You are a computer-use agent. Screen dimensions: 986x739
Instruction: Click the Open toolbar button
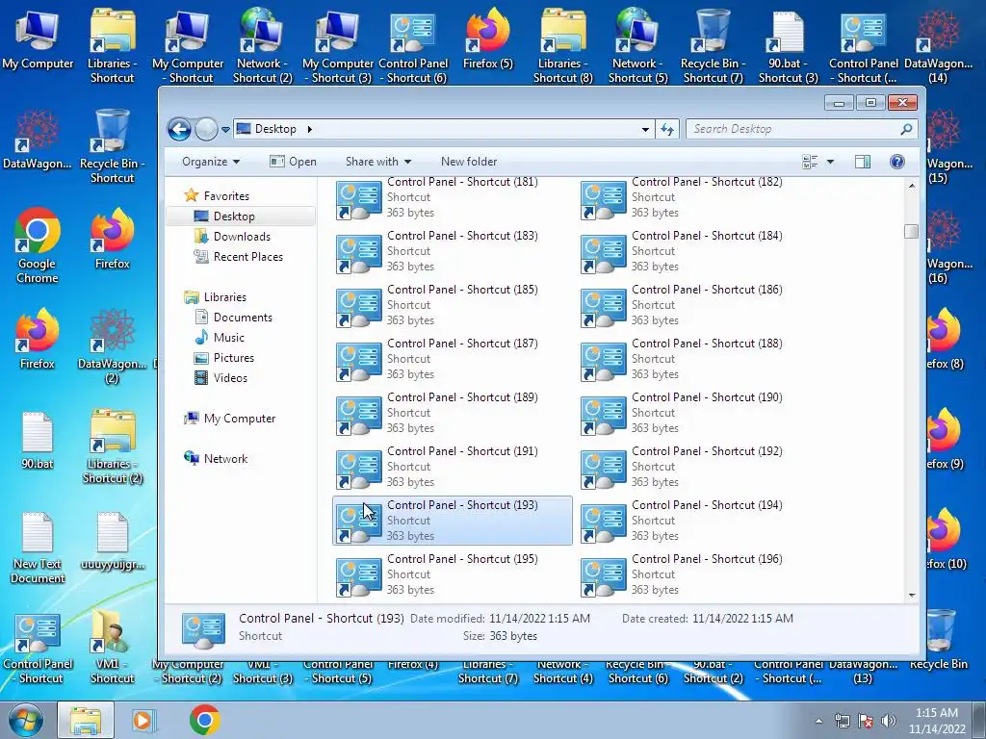tap(293, 162)
